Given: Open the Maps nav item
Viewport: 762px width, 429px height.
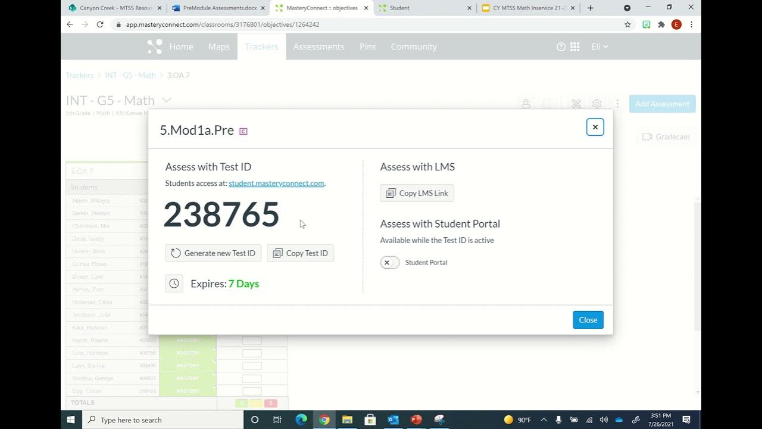Looking at the screenshot, I should (219, 46).
